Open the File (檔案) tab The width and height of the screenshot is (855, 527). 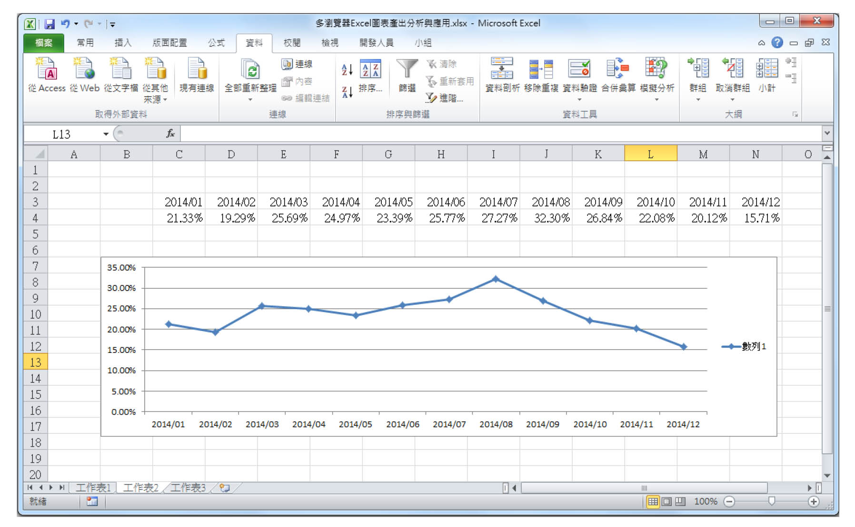pos(44,43)
